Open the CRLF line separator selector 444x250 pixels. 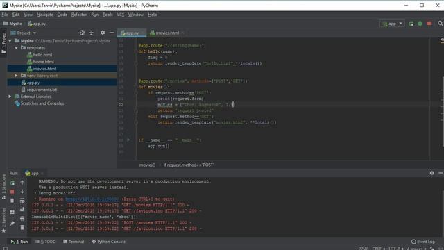pyautogui.click(x=378, y=249)
